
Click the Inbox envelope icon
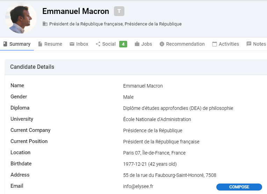pos(72,44)
